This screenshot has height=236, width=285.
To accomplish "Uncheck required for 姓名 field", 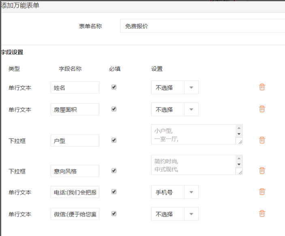I will click(114, 87).
